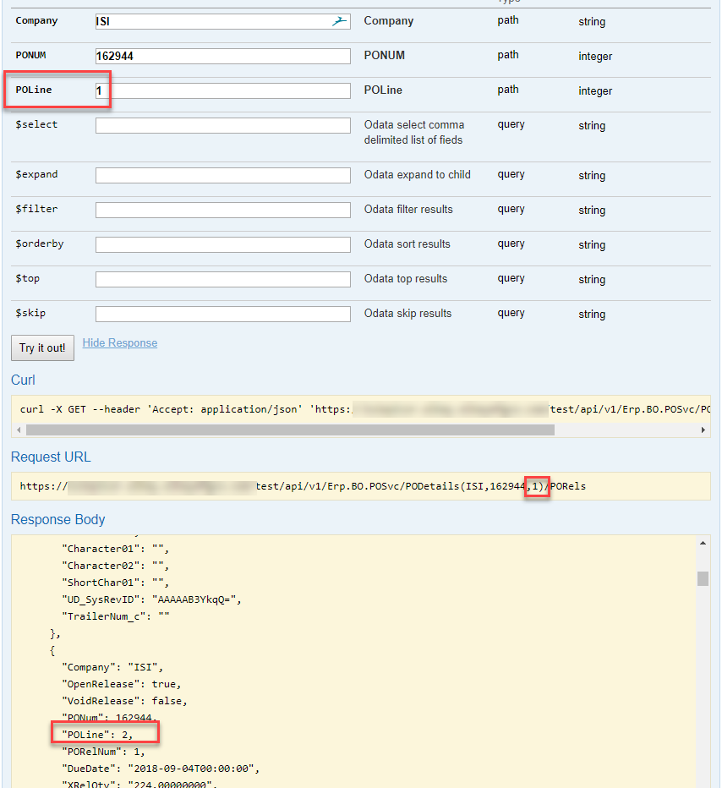722x788 pixels.
Task: Click the Curl scrollbar right arrow
Action: (703, 430)
